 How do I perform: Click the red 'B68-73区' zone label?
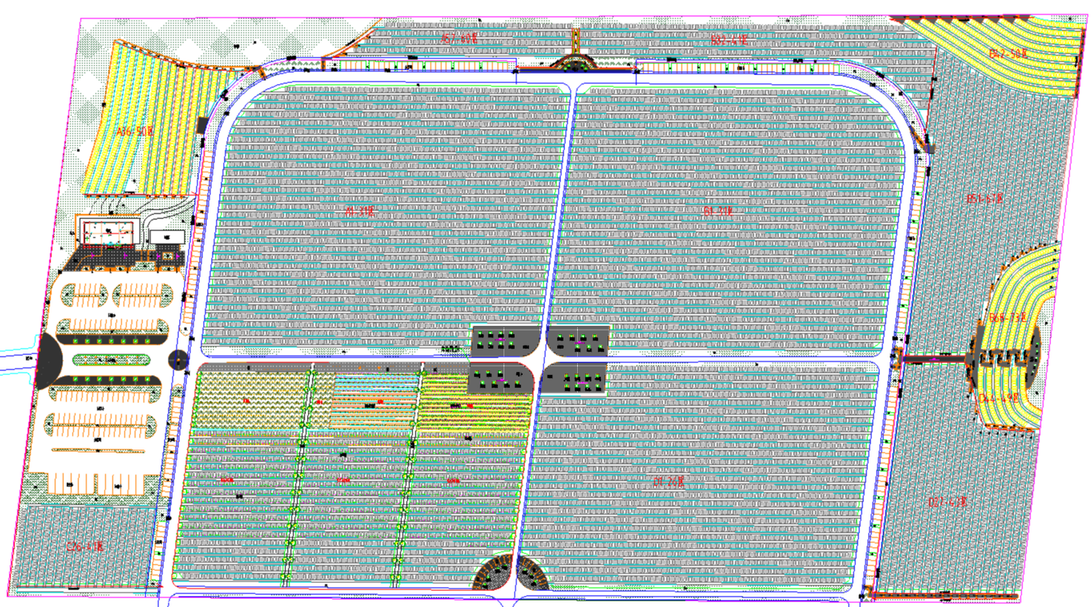click(1006, 318)
